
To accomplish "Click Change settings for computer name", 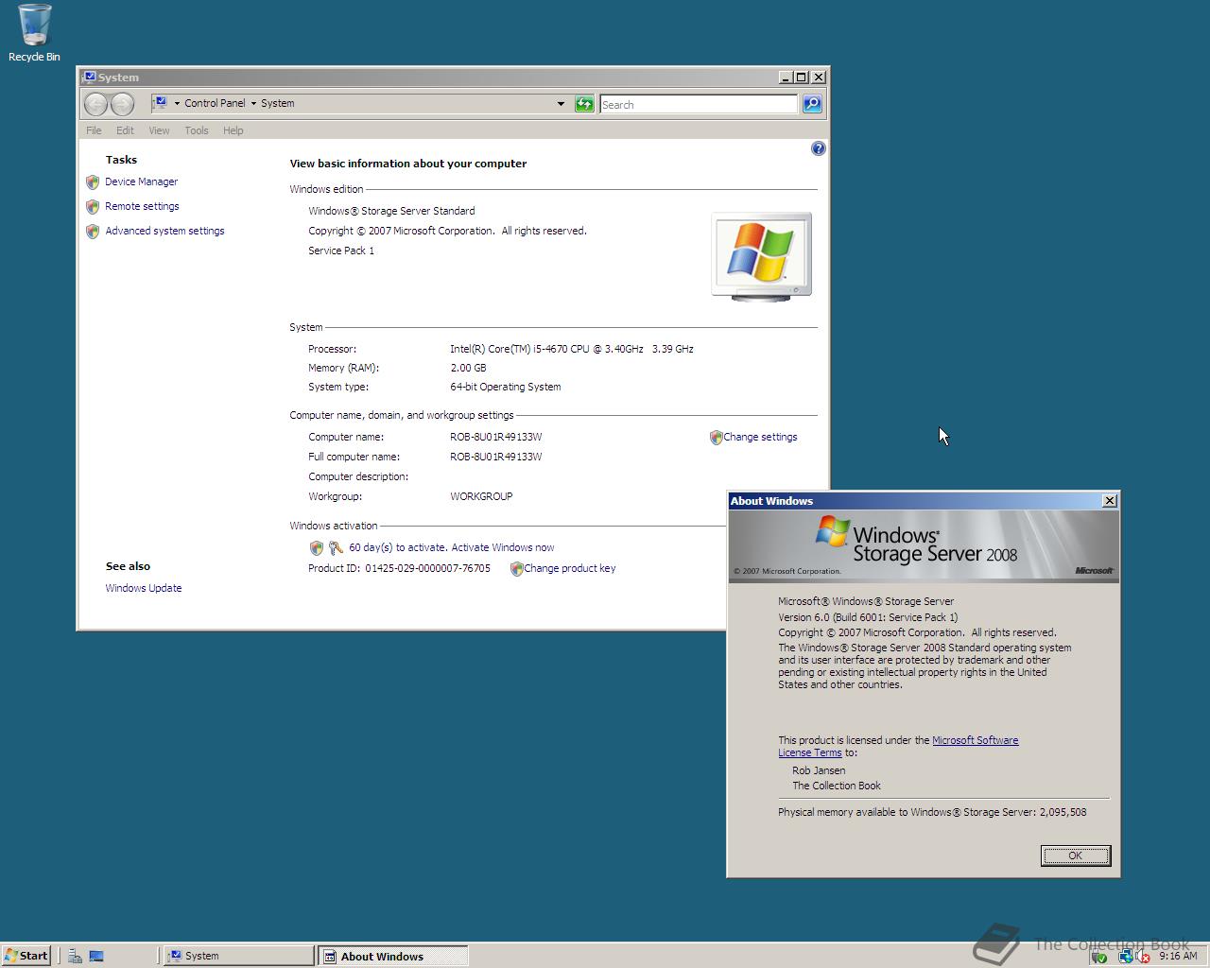I will coord(760,437).
